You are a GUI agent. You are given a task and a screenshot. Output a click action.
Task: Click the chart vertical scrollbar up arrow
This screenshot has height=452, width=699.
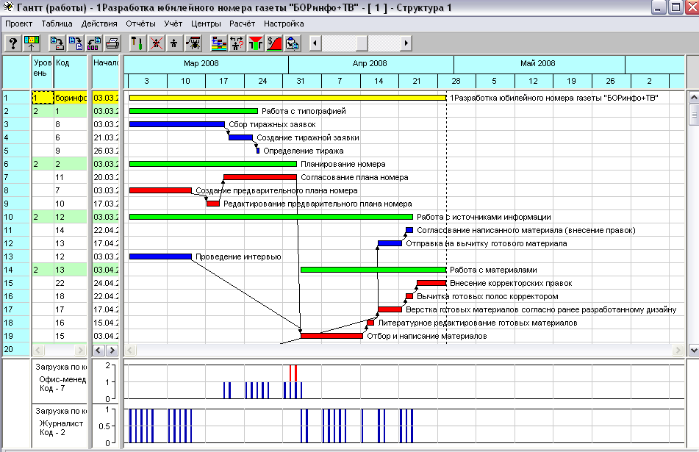click(x=694, y=97)
